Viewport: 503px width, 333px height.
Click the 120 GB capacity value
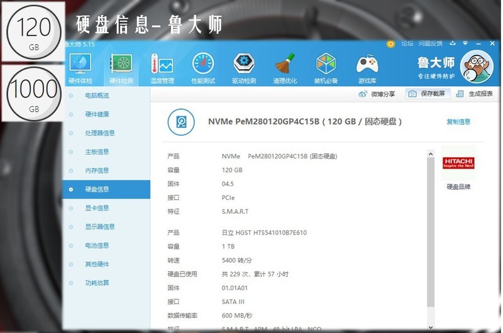[232, 170]
